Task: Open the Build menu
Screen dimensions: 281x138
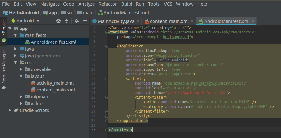Action: click(x=126, y=4)
